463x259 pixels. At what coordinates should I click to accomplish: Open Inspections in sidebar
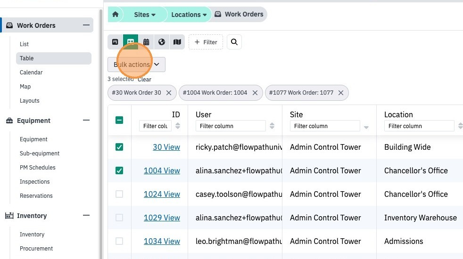pyautogui.click(x=34, y=182)
